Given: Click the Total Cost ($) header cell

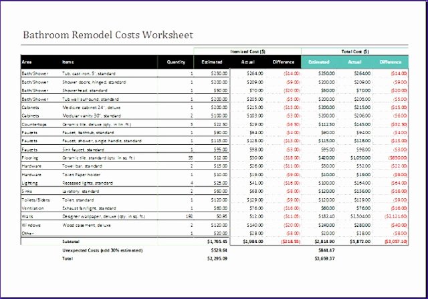Looking at the screenshot, I should [355, 51].
